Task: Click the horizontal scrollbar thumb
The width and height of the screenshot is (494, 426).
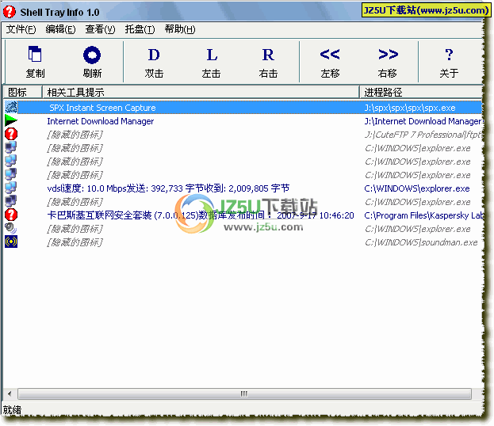Action: (244, 394)
